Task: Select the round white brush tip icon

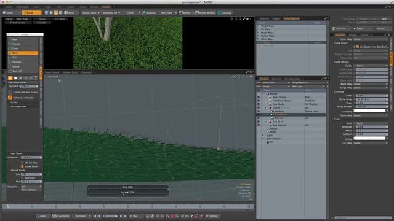Action: [15, 78]
